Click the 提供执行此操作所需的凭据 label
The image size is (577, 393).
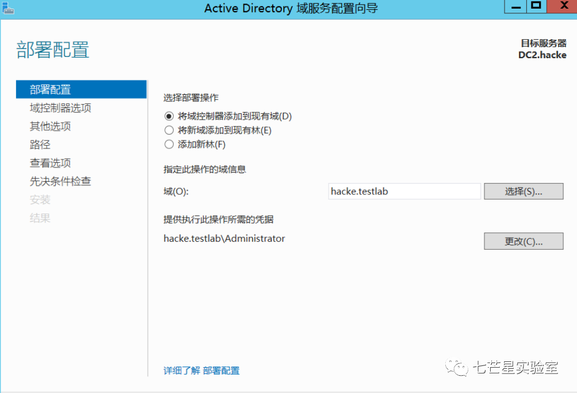click(x=219, y=220)
